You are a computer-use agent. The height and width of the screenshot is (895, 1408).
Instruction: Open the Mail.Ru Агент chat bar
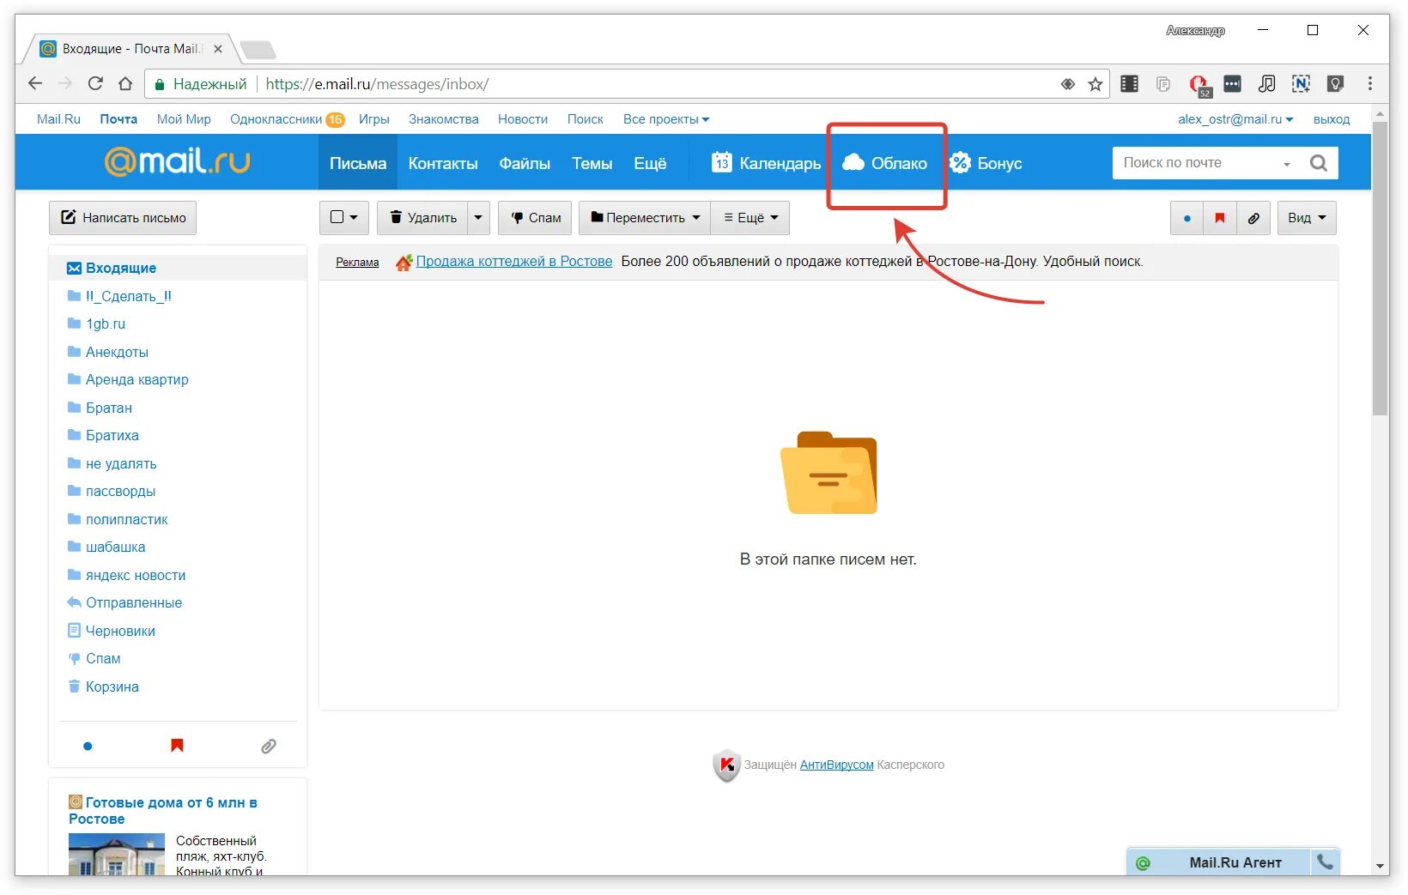(x=1218, y=862)
